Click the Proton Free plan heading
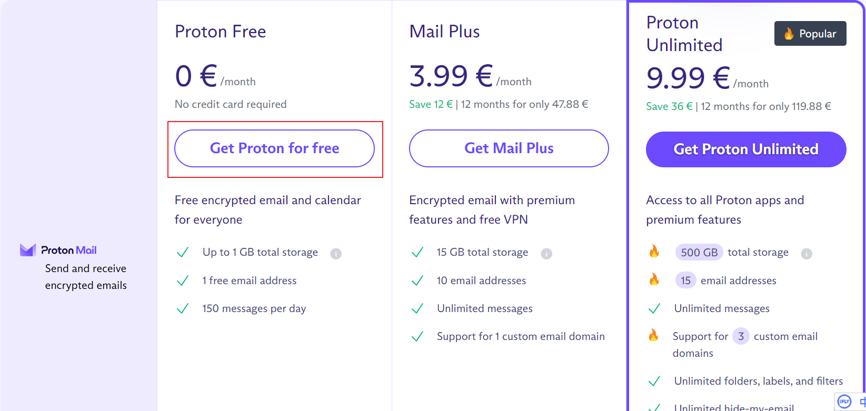 click(220, 32)
